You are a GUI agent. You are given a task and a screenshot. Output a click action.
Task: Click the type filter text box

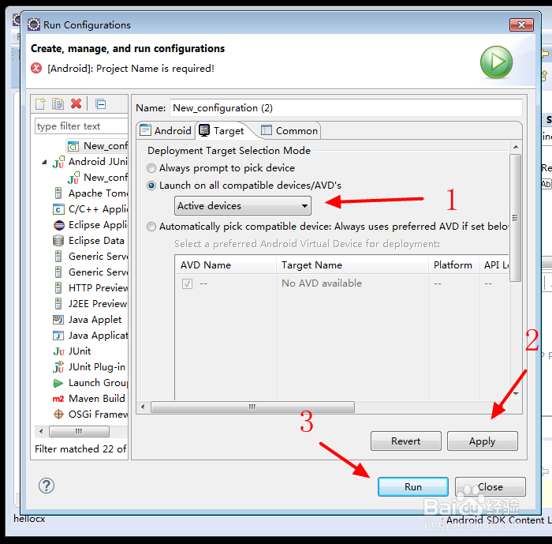81,126
